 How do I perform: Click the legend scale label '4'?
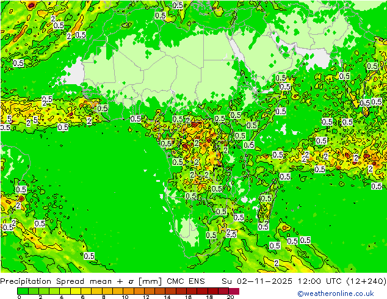click(62, 297)
